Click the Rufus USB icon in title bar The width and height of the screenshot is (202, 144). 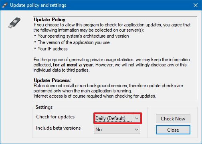pos(4,5)
